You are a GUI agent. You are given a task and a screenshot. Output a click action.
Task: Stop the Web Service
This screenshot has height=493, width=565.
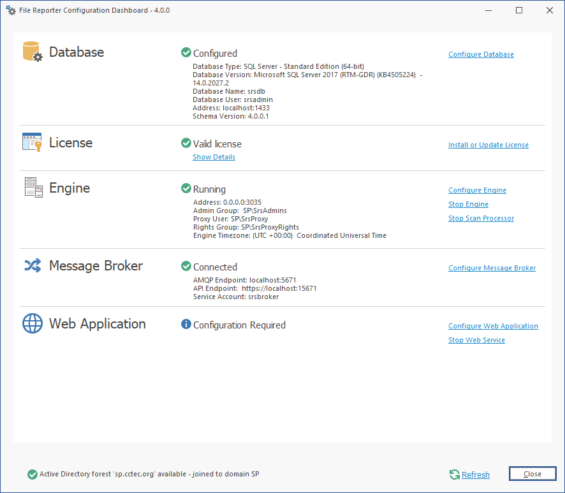point(476,340)
